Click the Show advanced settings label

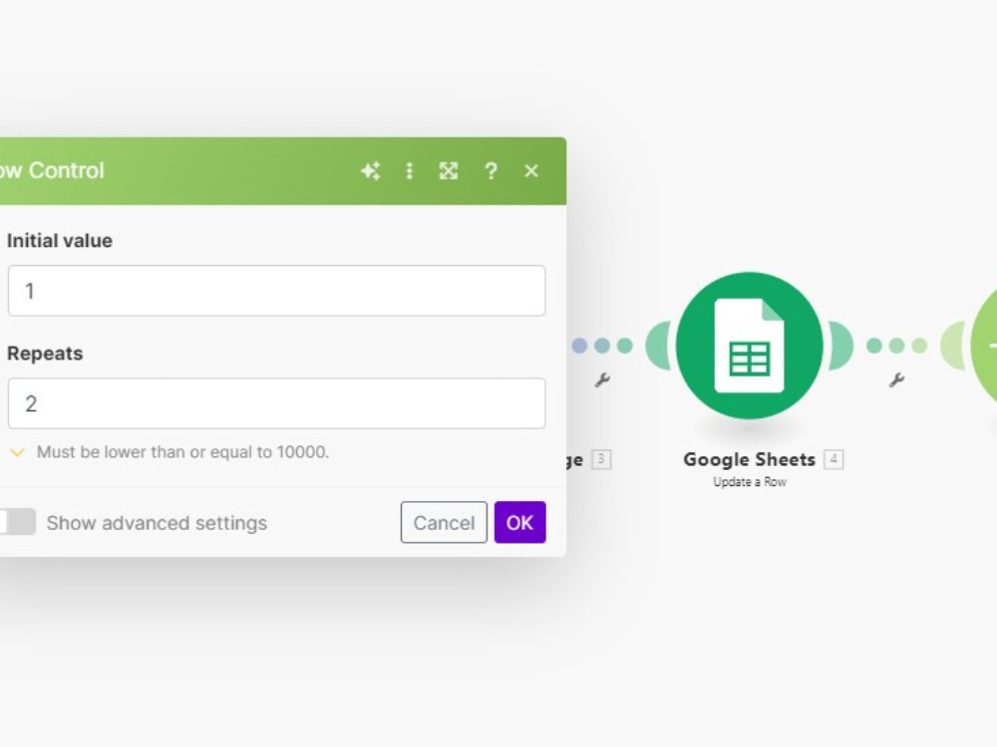tap(158, 523)
